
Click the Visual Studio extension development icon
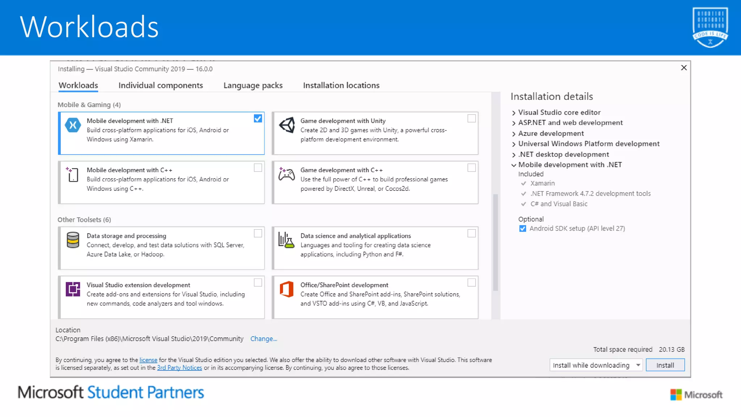tap(73, 289)
